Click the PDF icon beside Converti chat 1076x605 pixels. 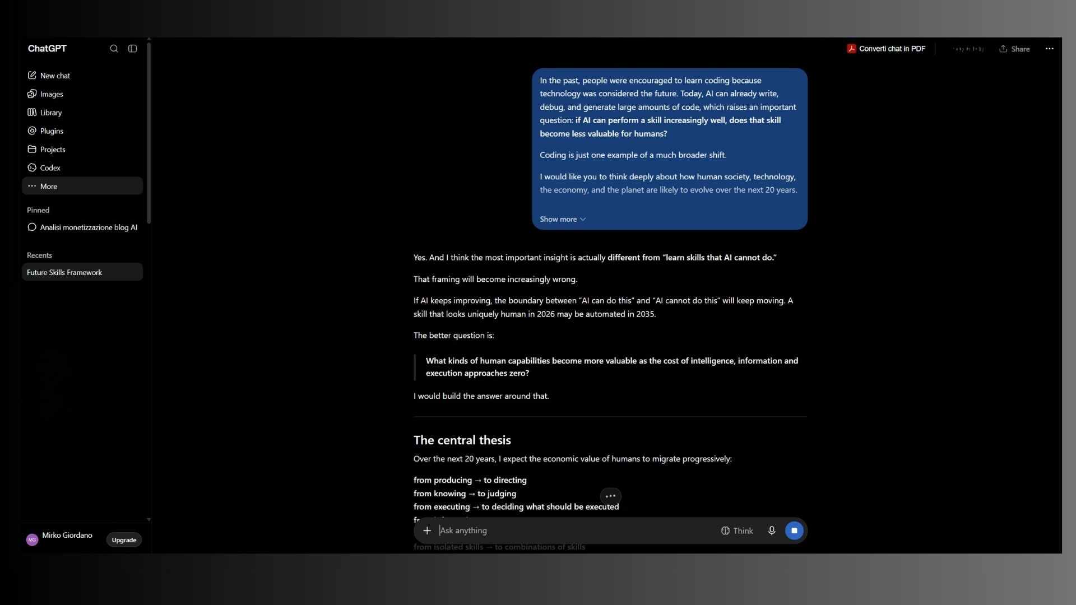(851, 49)
